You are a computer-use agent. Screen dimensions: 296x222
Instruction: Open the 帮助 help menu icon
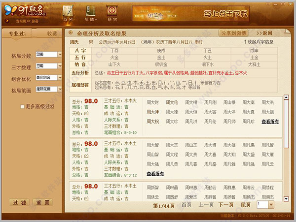point(91,13)
